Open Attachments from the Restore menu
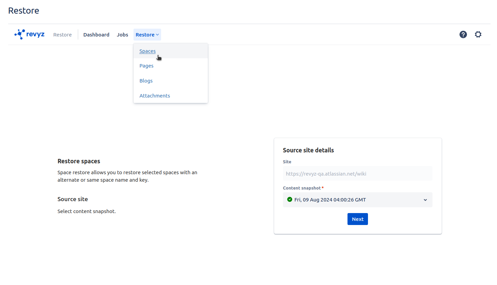Viewport: 497px width, 285px height. point(155,96)
